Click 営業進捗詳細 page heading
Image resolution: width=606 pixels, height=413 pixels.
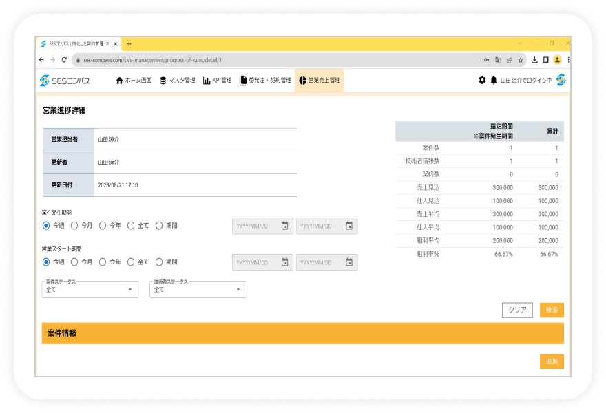coord(64,111)
